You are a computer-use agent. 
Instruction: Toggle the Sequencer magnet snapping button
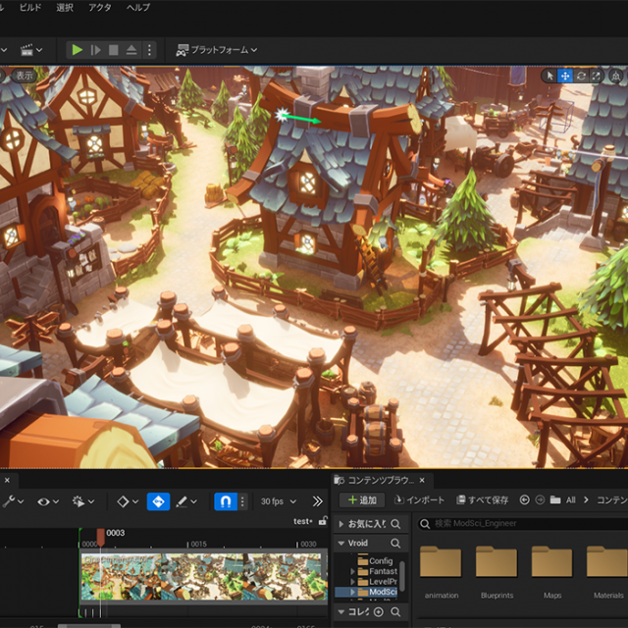coord(225,501)
